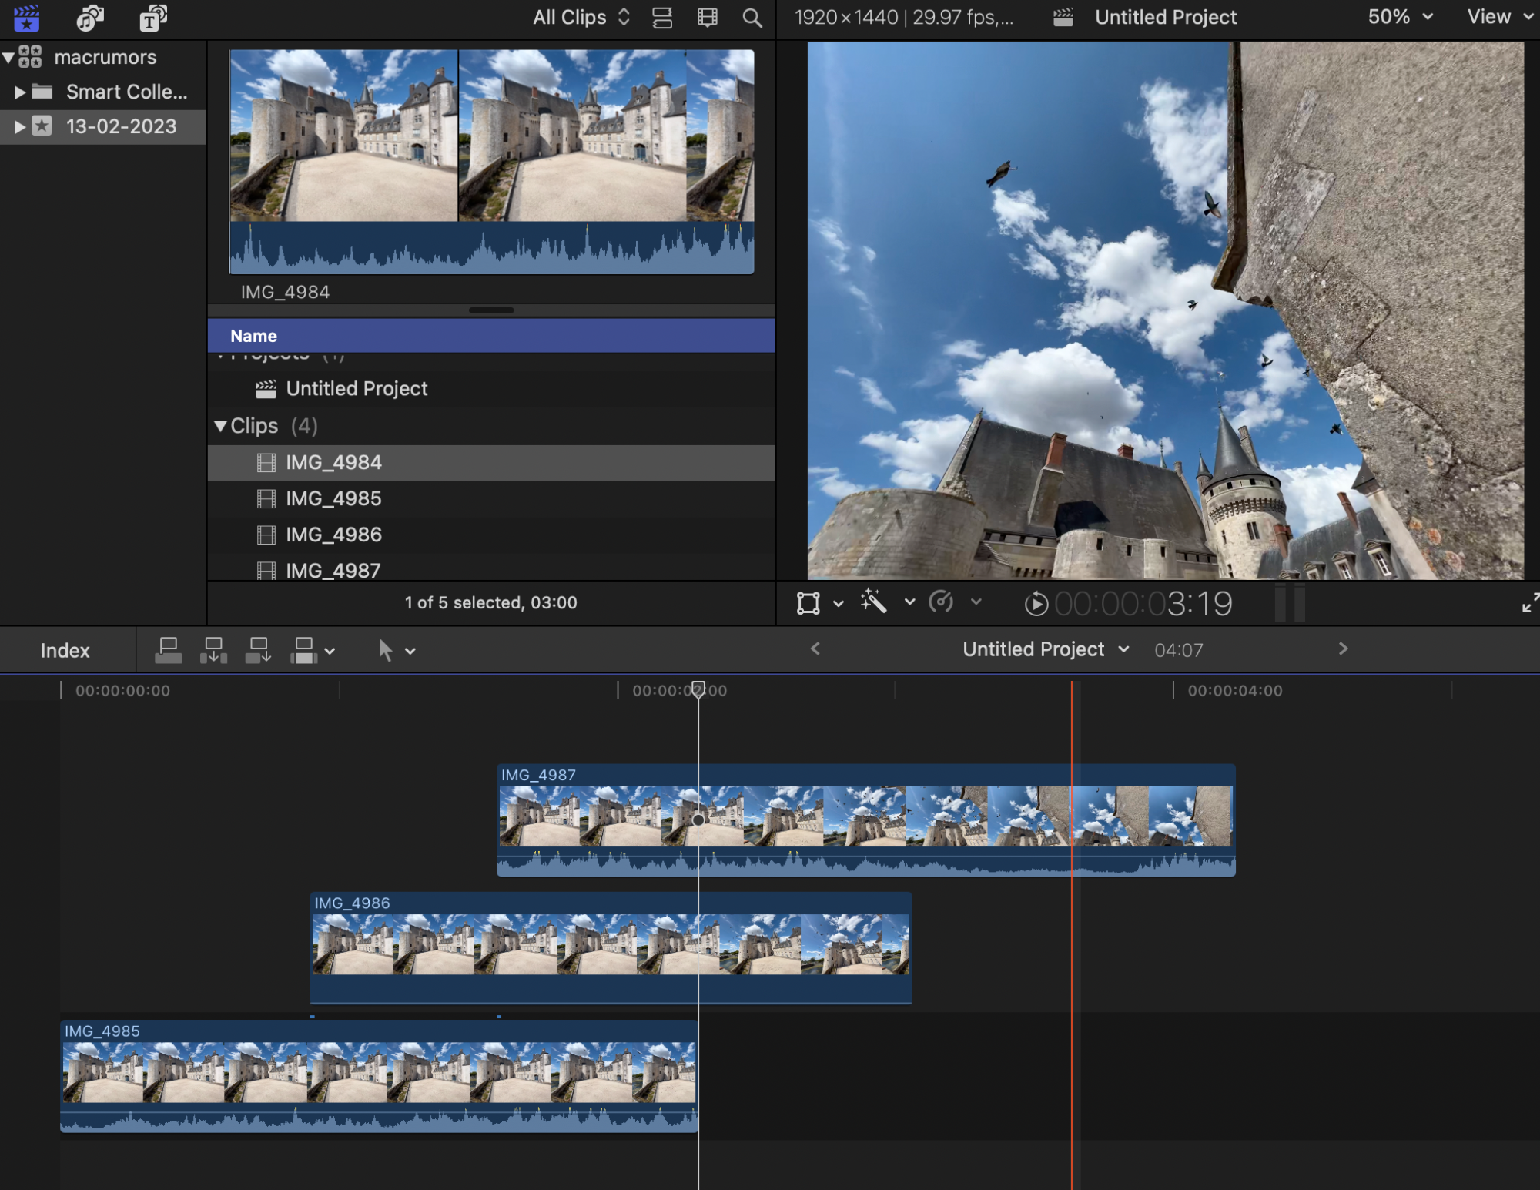Open the Titles and Generators sidebar
The height and width of the screenshot is (1190, 1540).
point(152,17)
